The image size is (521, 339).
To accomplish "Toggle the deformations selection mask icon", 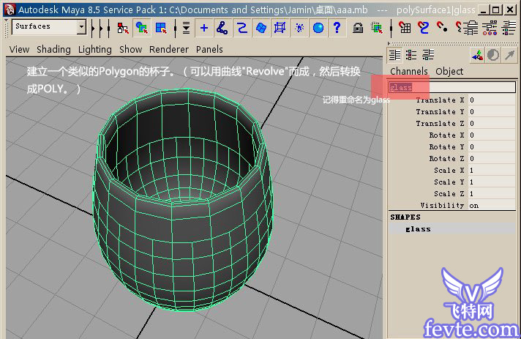I will tap(280, 28).
